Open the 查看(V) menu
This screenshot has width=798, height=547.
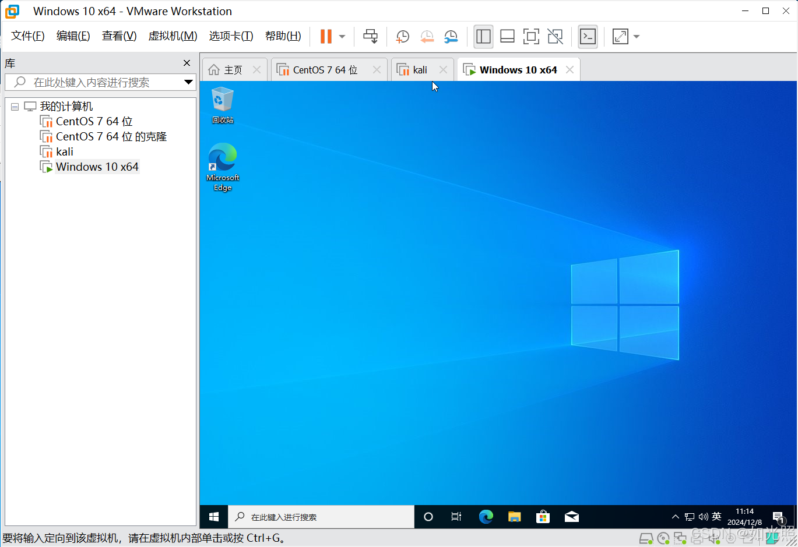pos(119,36)
